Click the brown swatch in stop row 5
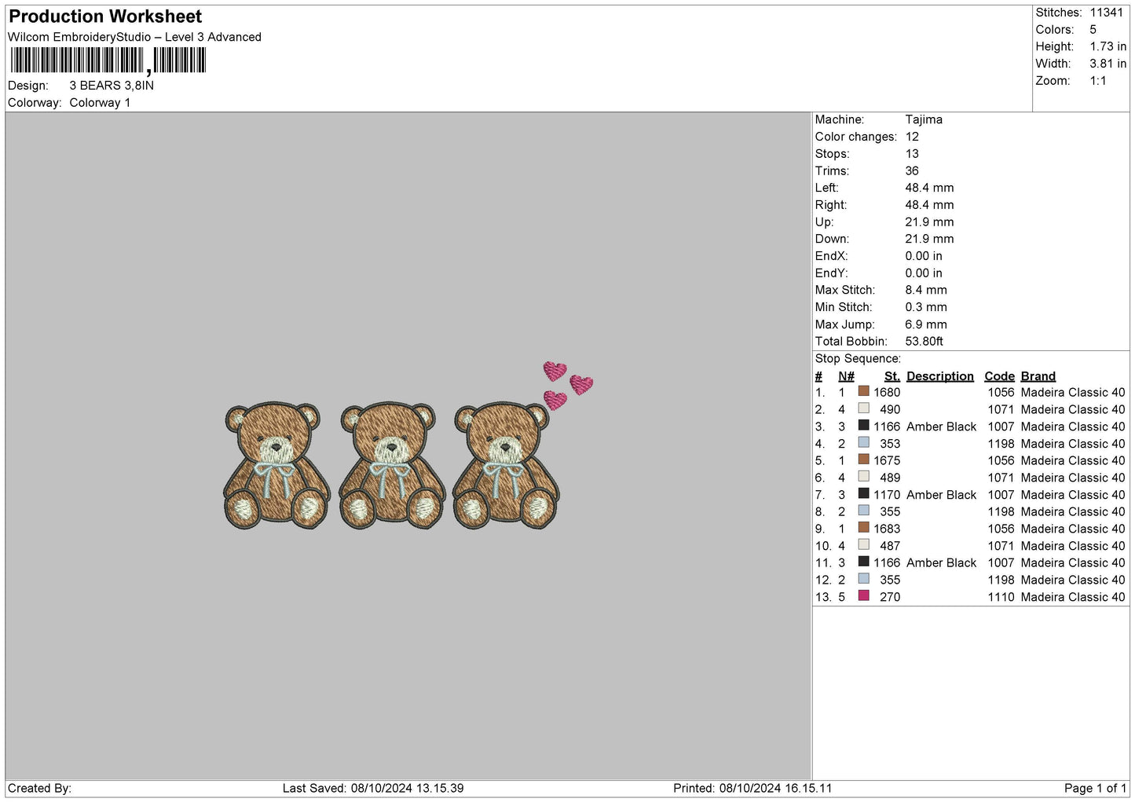Screen dimensions: 1135x802 864,460
